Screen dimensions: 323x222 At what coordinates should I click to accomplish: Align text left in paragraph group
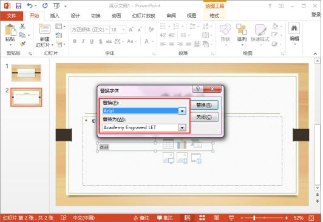click(x=163, y=44)
